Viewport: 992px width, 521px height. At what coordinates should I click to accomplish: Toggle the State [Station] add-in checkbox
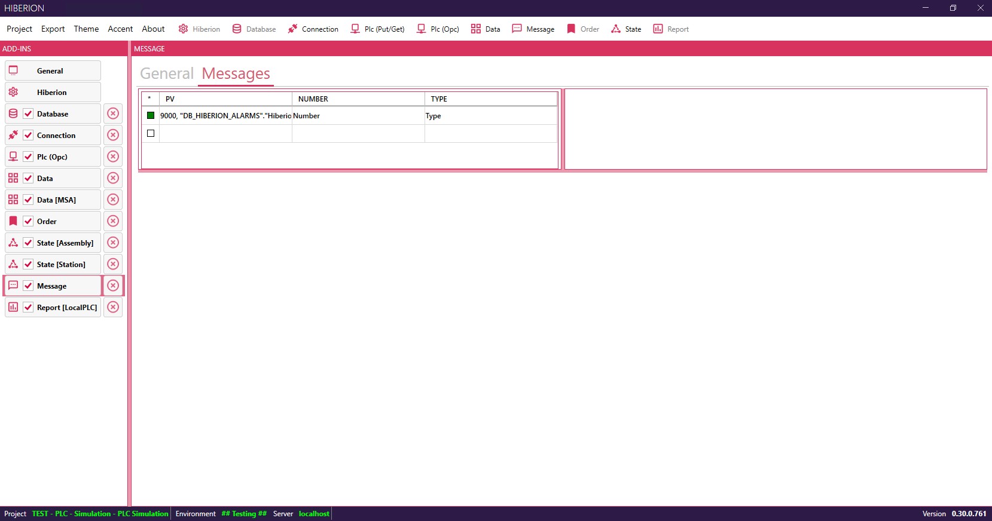(28, 264)
